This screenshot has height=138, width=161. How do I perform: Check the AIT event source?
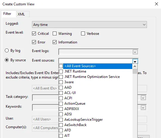pos(61,136)
